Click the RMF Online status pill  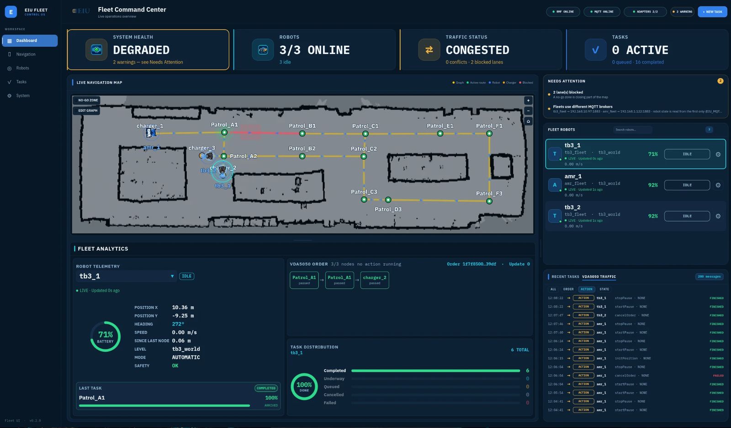coord(563,12)
